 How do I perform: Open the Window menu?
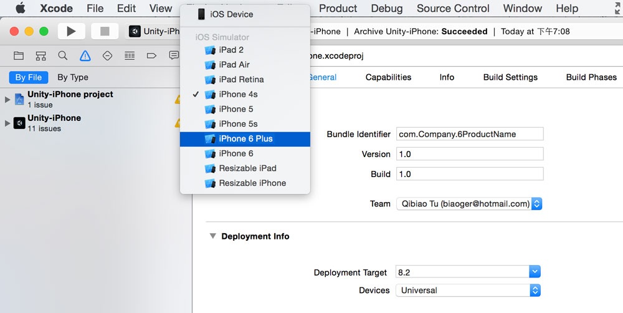tap(523, 8)
